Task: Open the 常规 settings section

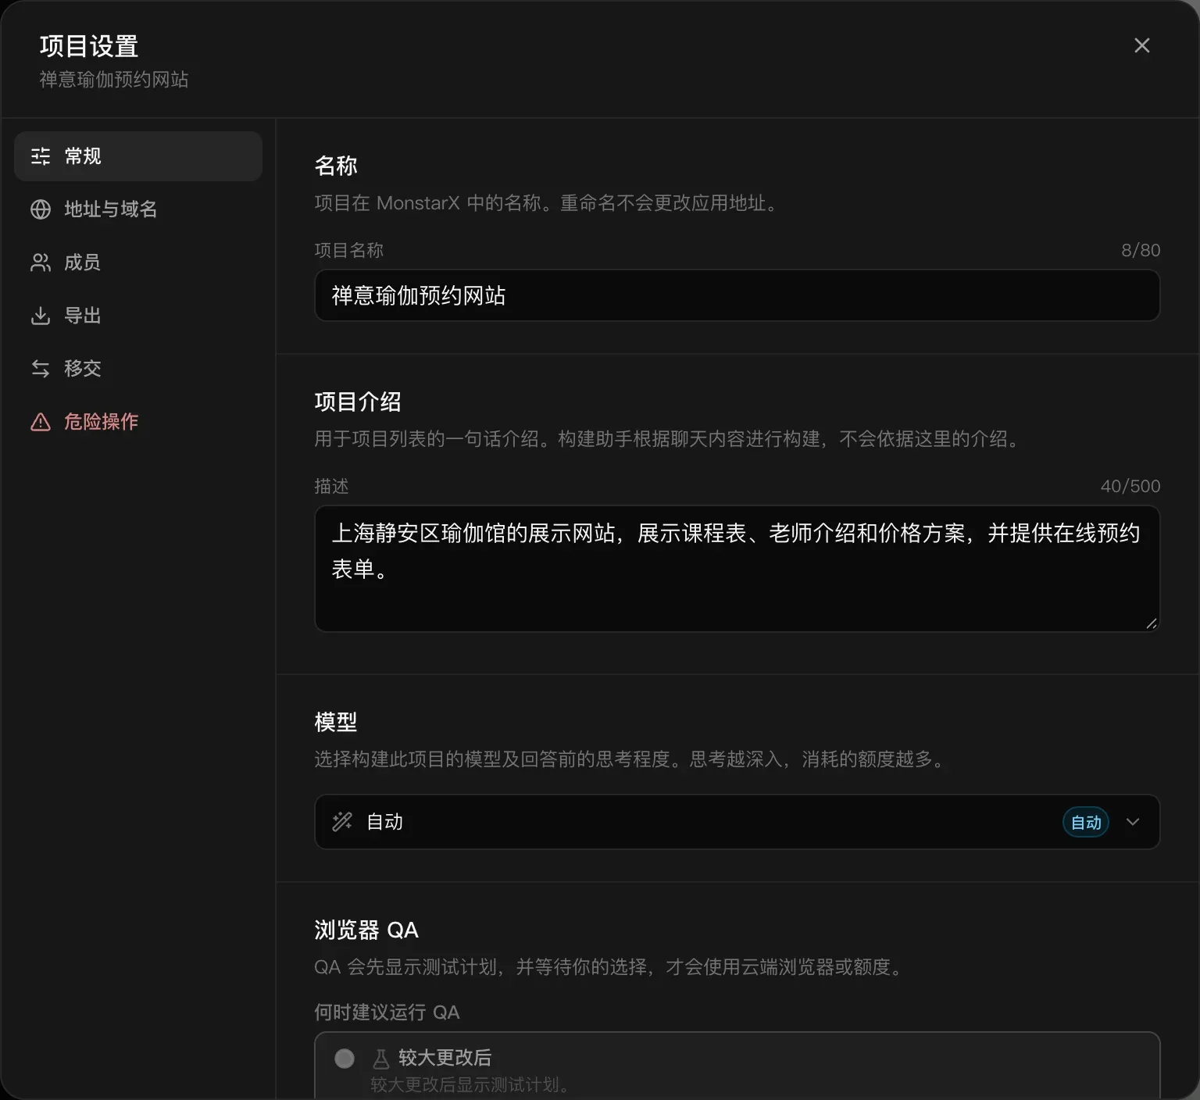Action: tap(138, 156)
